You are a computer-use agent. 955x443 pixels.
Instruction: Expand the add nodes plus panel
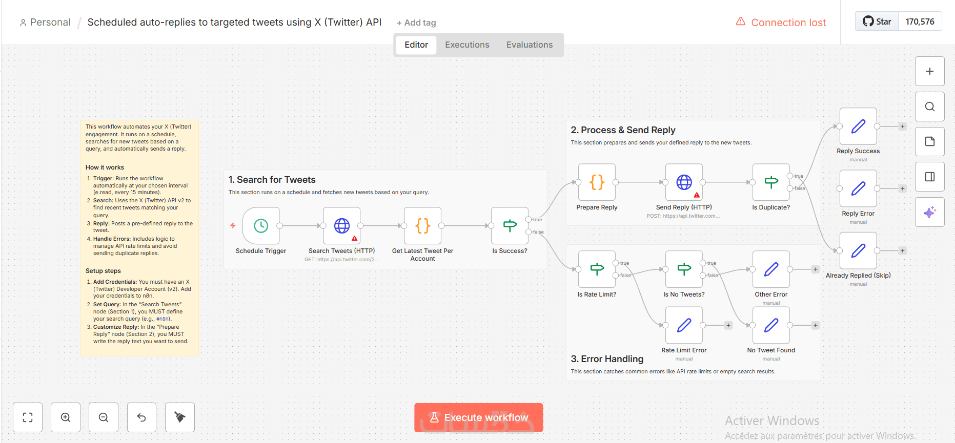tap(930, 71)
